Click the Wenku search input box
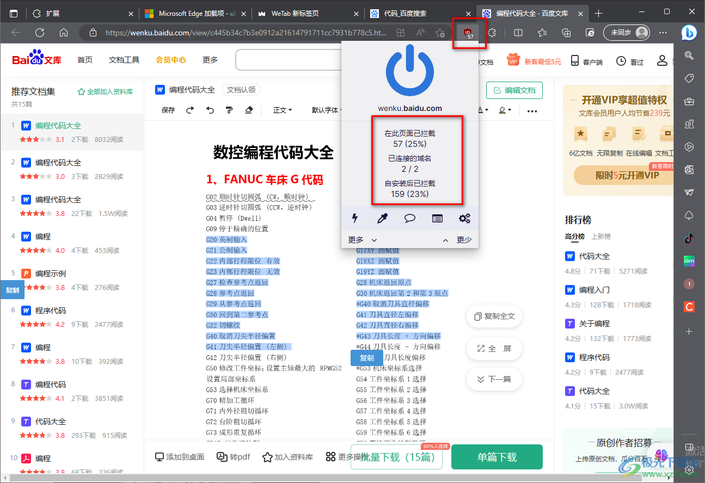The height and width of the screenshot is (483, 705). tap(288, 60)
